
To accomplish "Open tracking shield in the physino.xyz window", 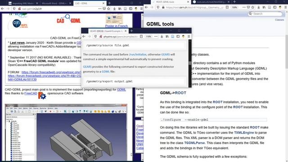I will coord(95,36).
